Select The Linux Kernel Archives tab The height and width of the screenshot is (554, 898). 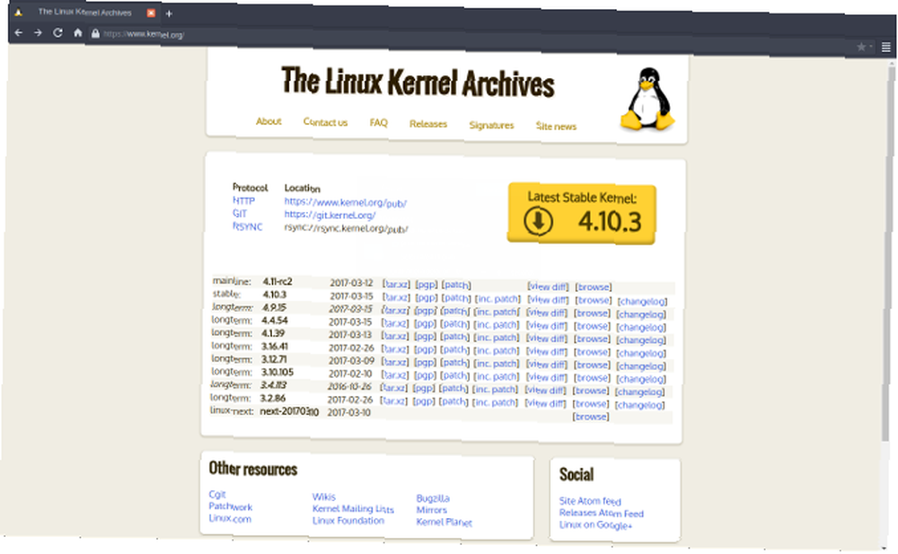pos(85,12)
